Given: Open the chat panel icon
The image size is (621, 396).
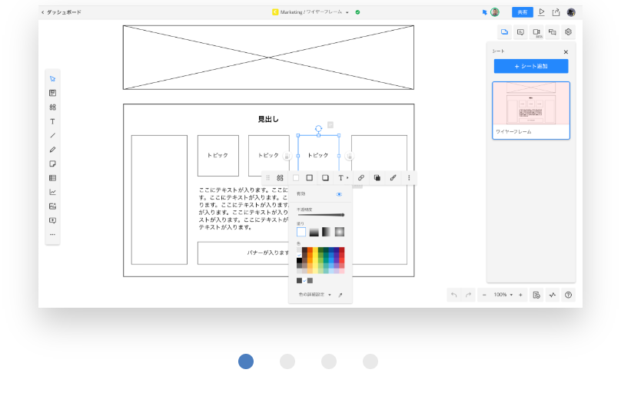Looking at the screenshot, I should coord(553,32).
